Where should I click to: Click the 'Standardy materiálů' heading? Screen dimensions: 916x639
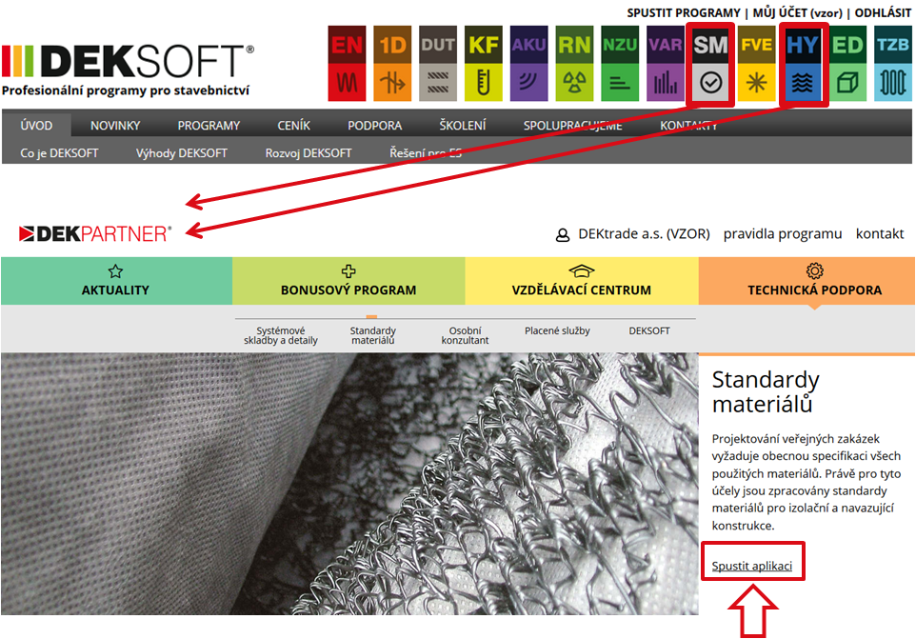coord(766,392)
